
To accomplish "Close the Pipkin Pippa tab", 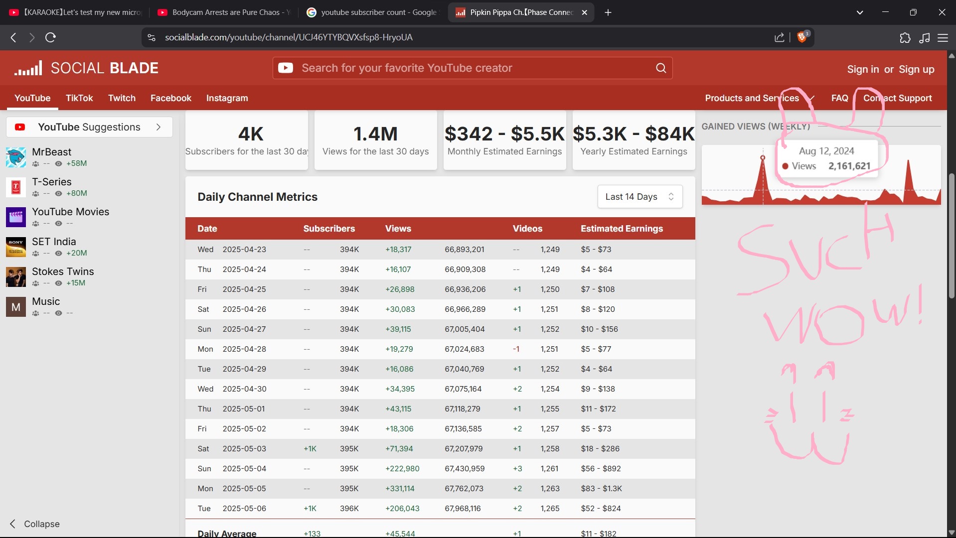I will coord(585,12).
